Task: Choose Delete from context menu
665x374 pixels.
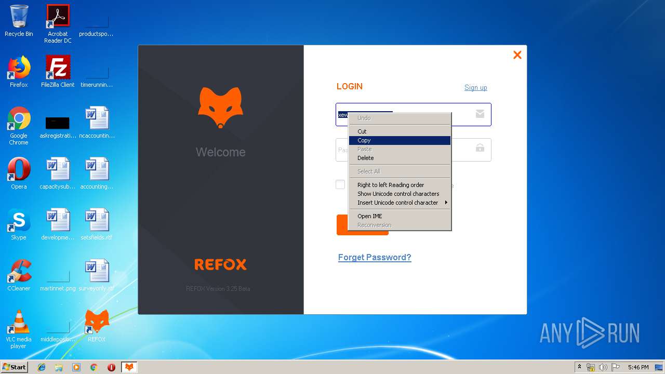Action: 400,158
